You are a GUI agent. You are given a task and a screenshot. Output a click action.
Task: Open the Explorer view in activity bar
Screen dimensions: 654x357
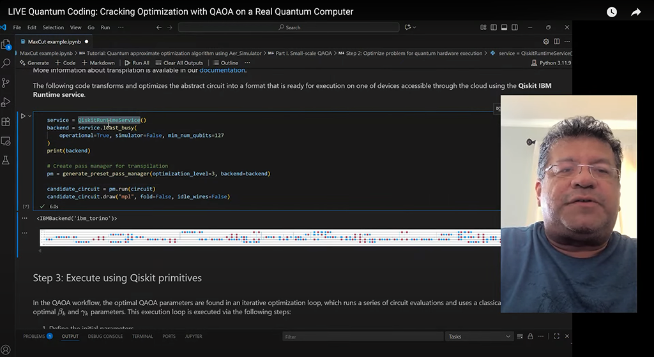coord(6,45)
